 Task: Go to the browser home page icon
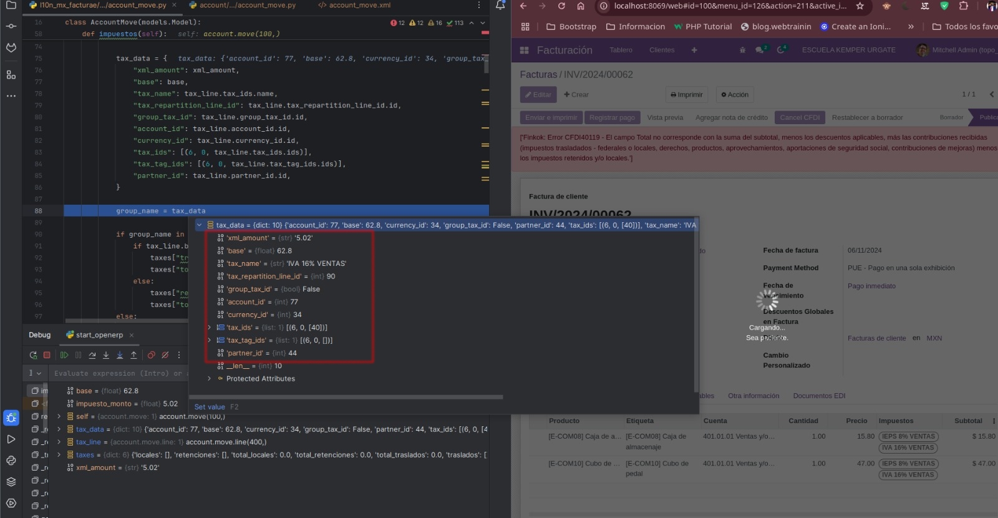581,6
